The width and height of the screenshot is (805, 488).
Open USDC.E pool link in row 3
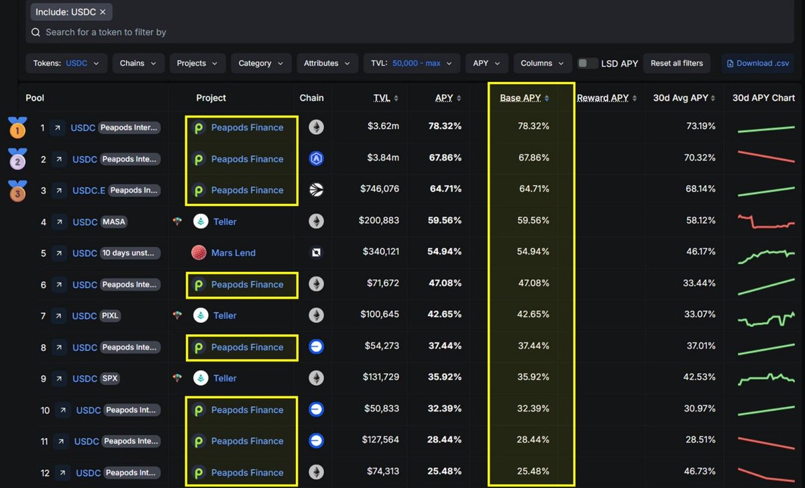click(89, 191)
